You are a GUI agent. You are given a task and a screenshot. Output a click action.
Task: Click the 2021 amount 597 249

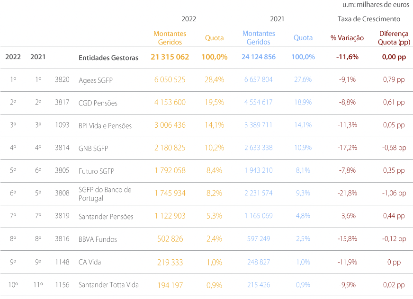point(259,238)
